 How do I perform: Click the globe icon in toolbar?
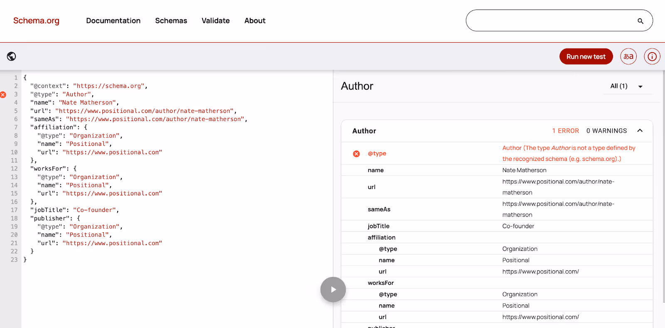(12, 56)
